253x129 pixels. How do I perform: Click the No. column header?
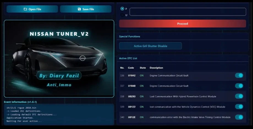click(122, 68)
